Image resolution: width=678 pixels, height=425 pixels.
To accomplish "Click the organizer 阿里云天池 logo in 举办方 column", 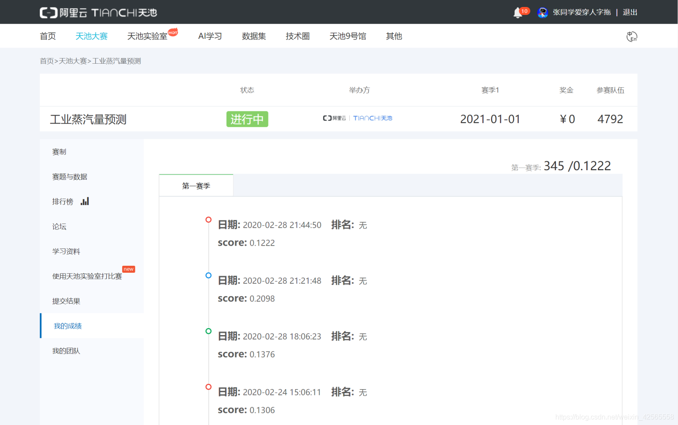I will 358,118.
